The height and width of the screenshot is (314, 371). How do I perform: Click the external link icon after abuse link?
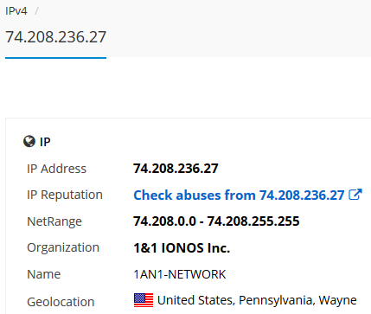(x=355, y=195)
